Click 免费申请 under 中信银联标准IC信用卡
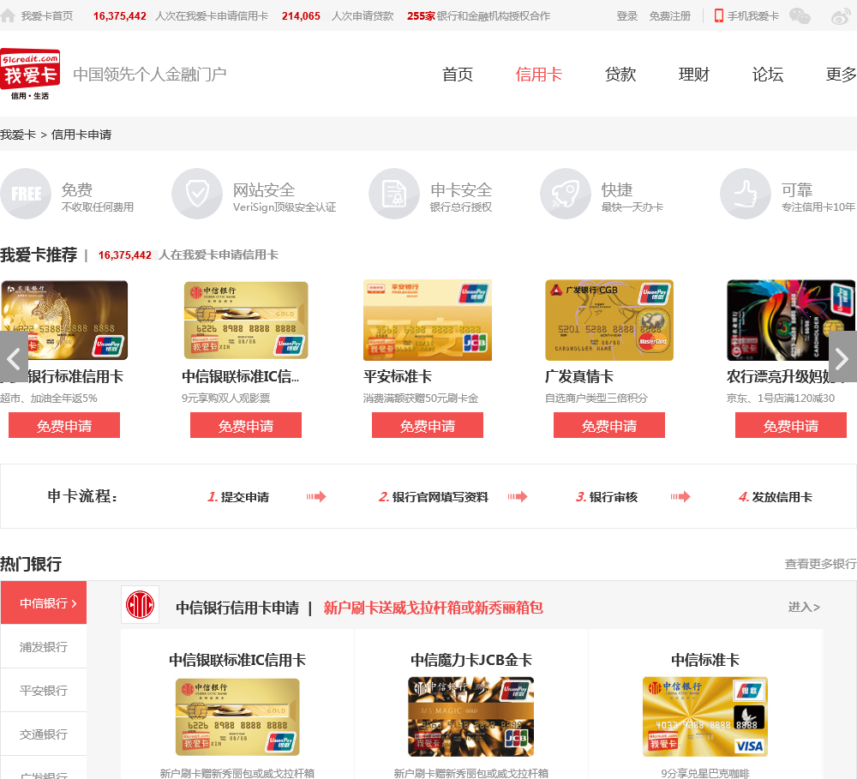 coord(246,425)
